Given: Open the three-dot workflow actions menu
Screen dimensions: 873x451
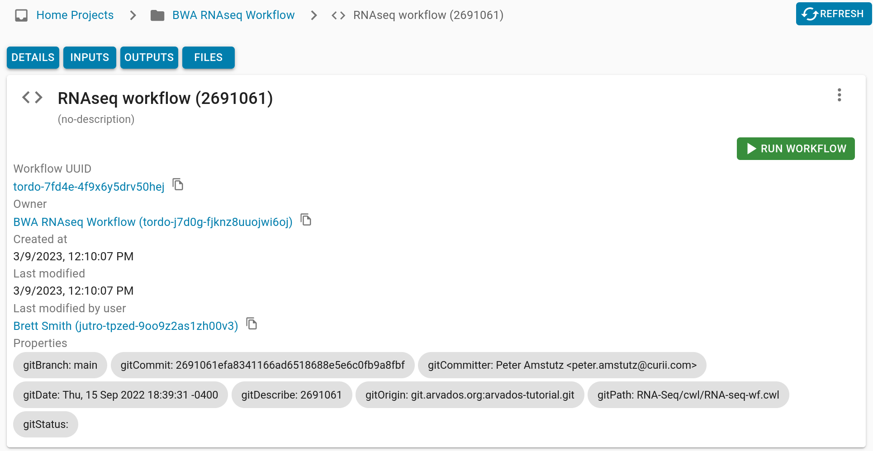Looking at the screenshot, I should [839, 95].
